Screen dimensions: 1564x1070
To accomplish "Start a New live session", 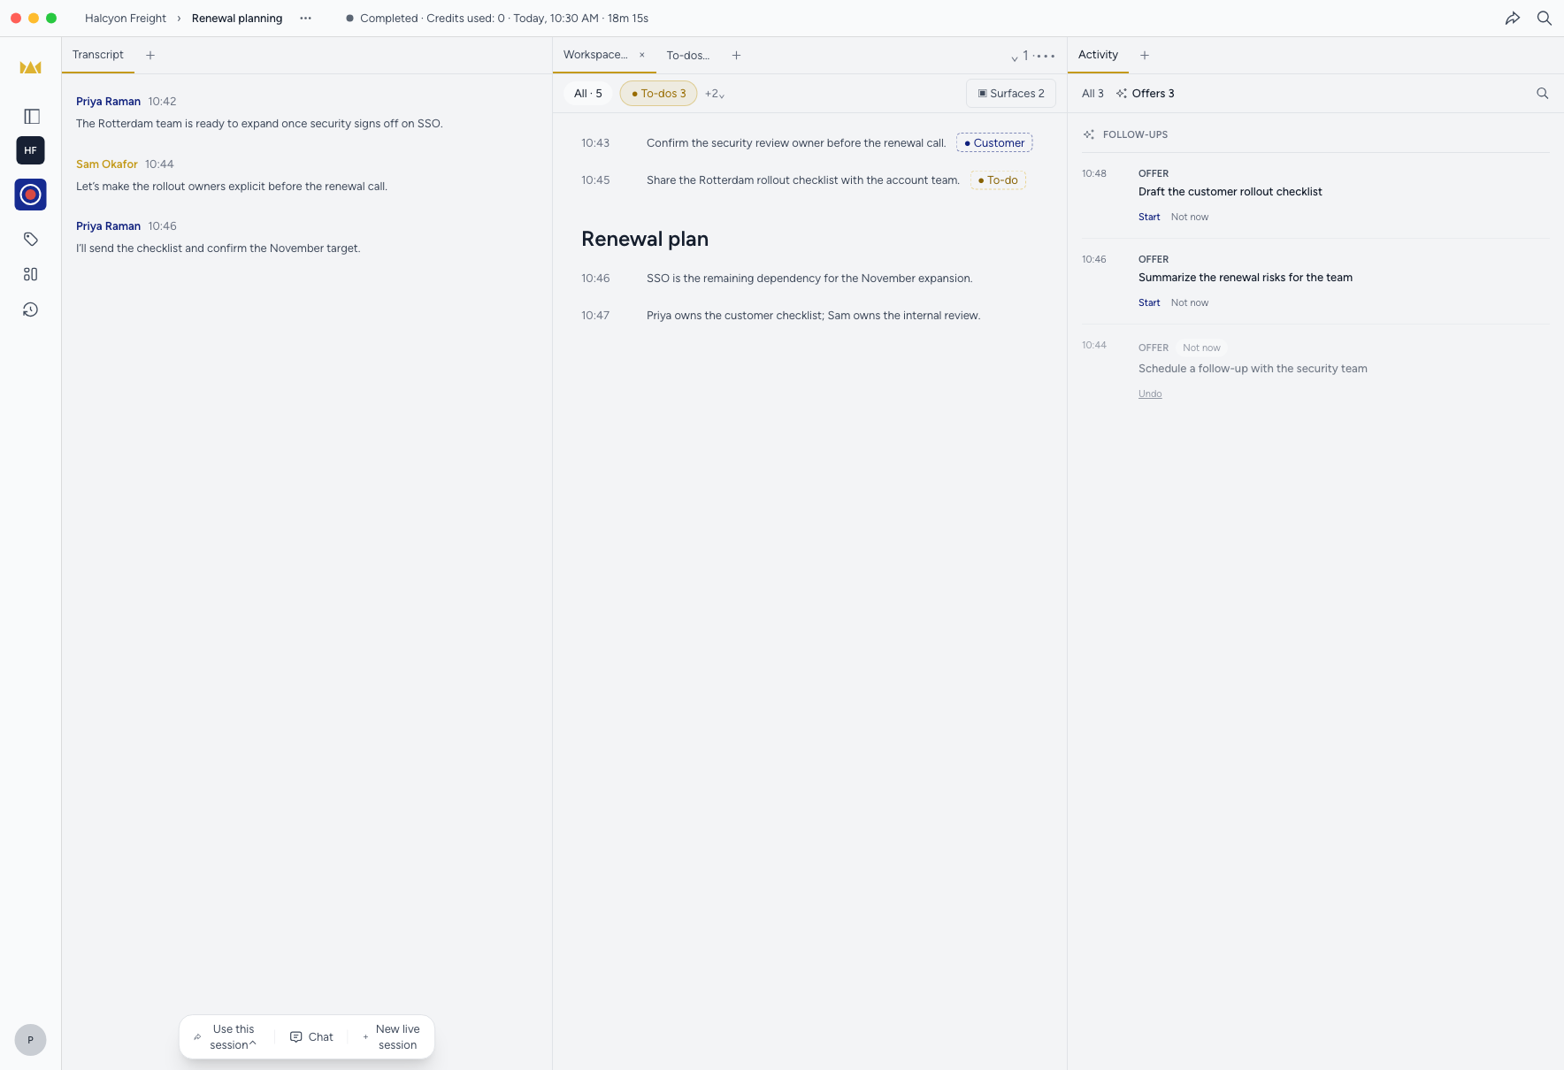I will 391,1036.
